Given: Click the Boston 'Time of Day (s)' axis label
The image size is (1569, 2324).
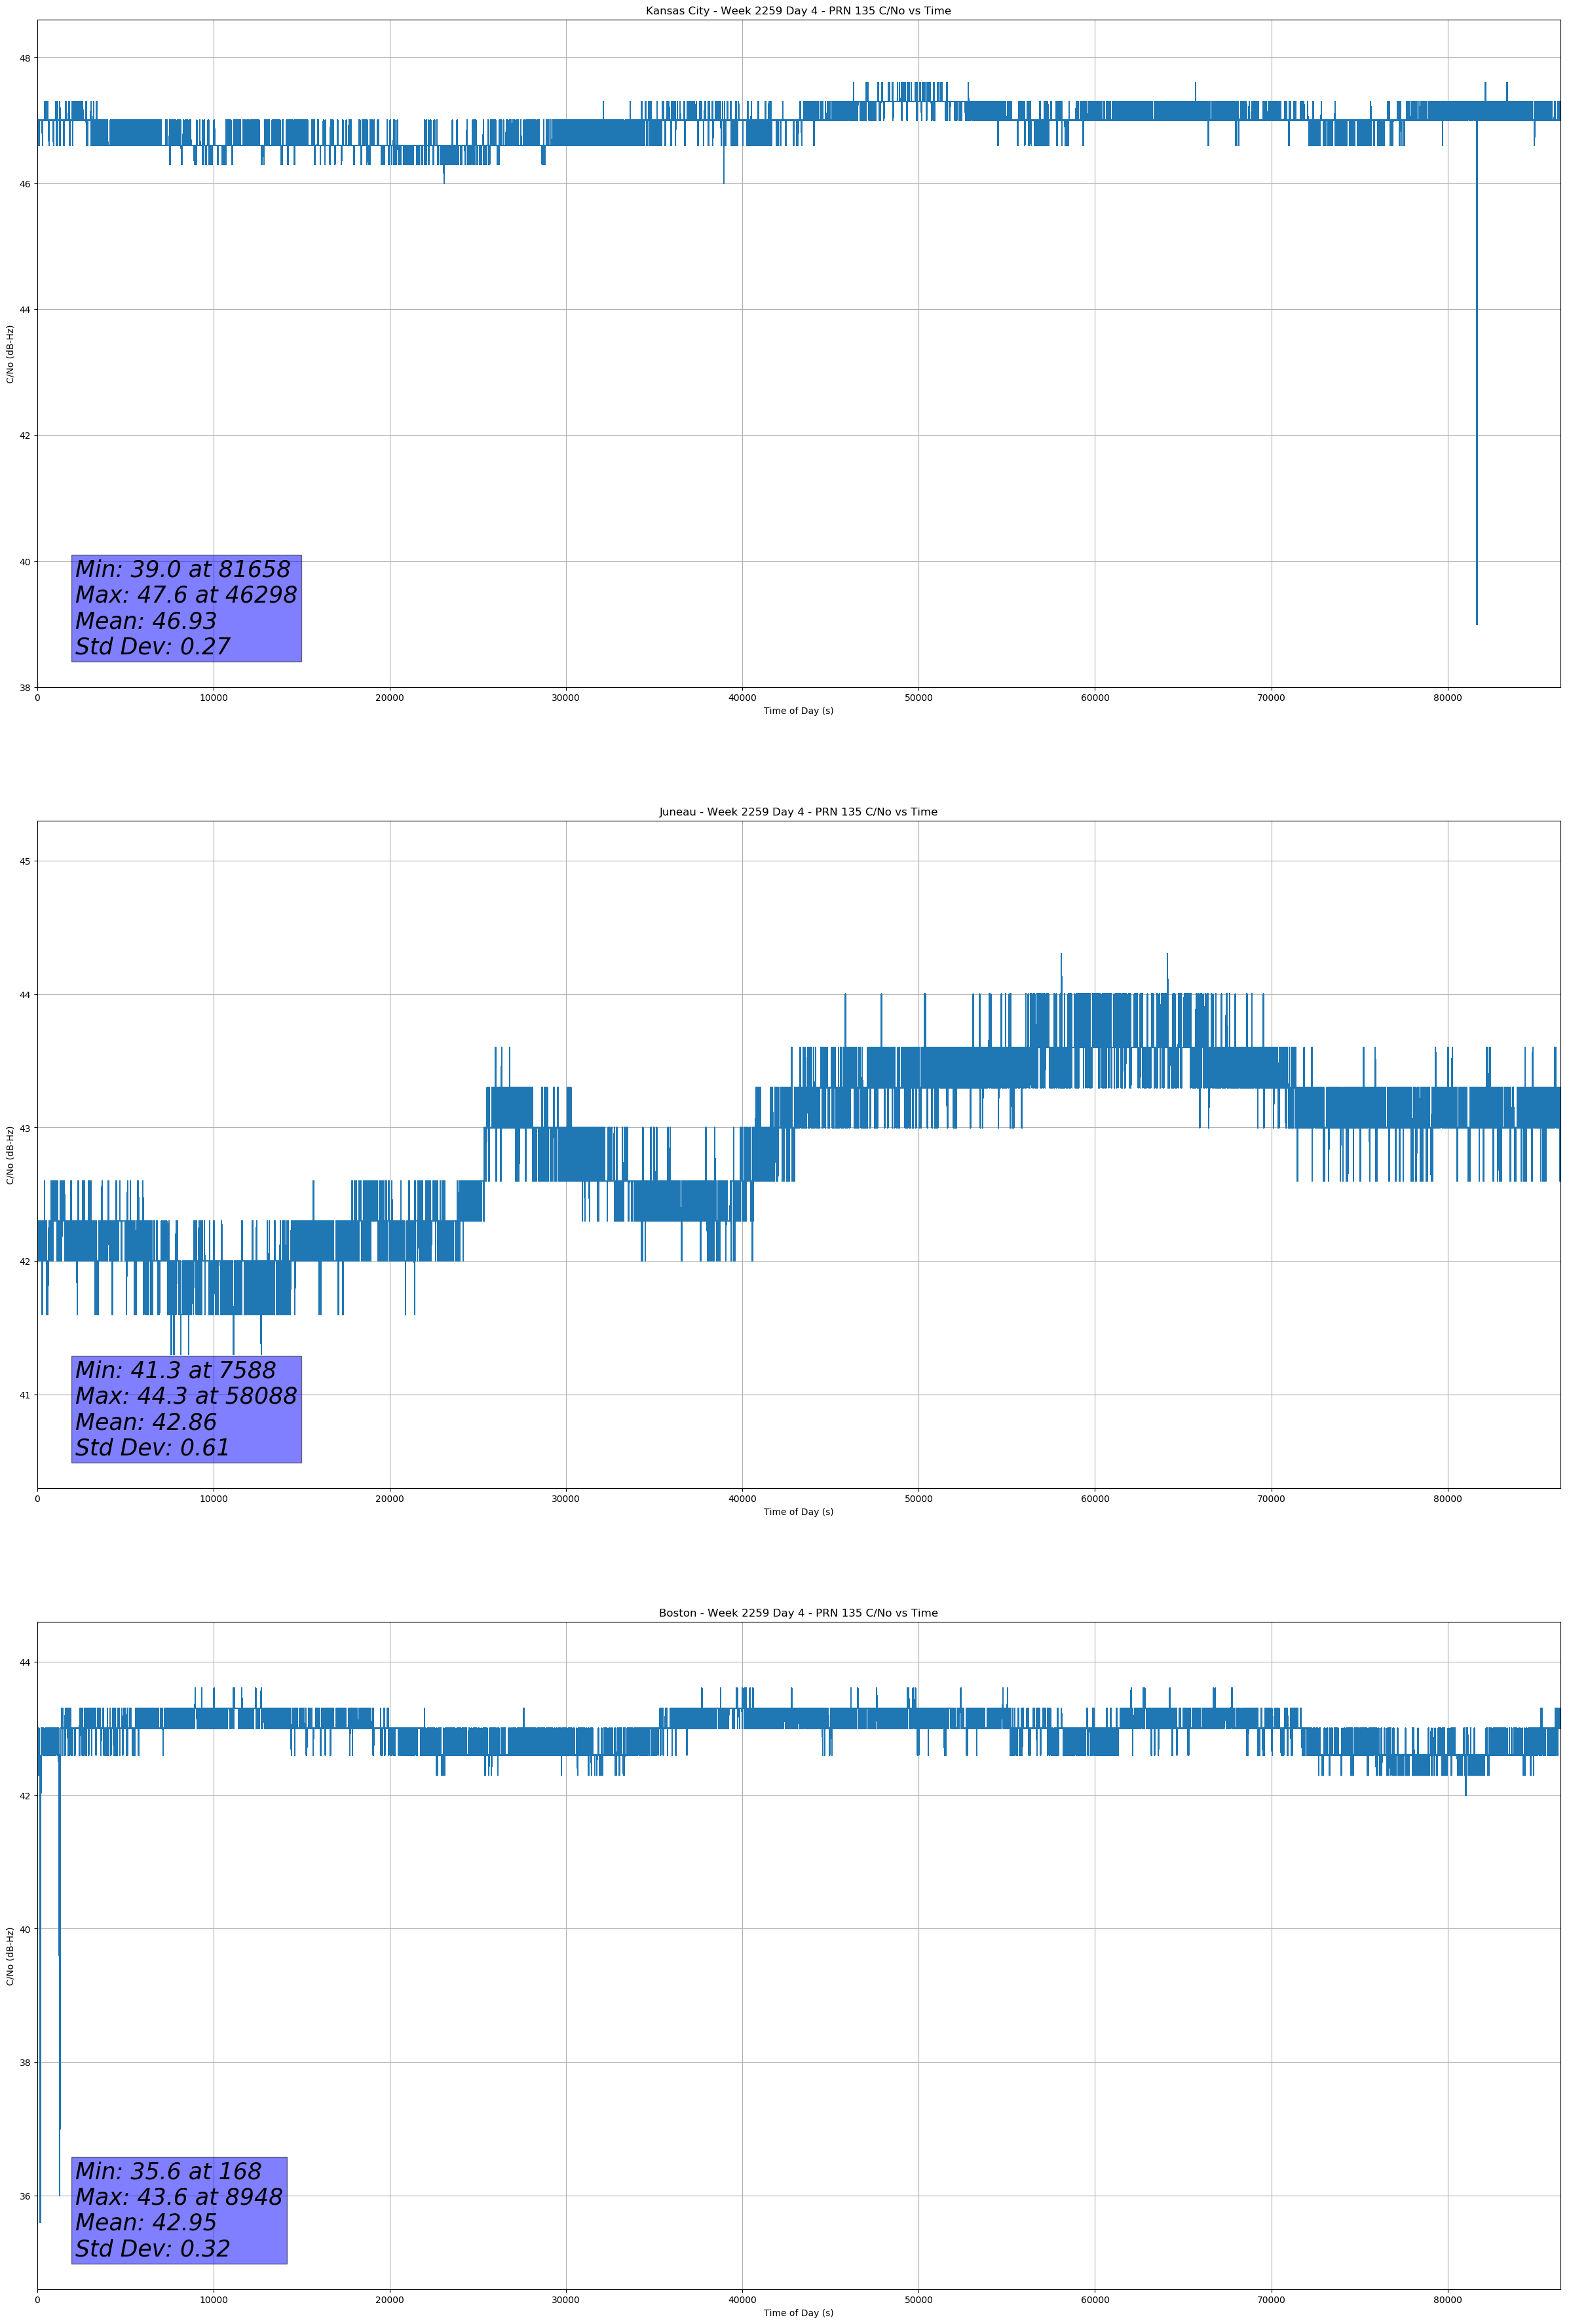Looking at the screenshot, I should coord(798,2313).
